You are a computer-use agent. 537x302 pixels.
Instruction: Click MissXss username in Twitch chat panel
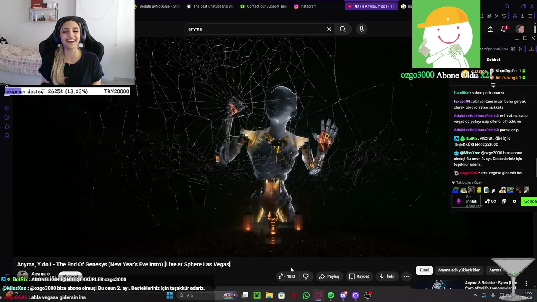[x=469, y=153]
